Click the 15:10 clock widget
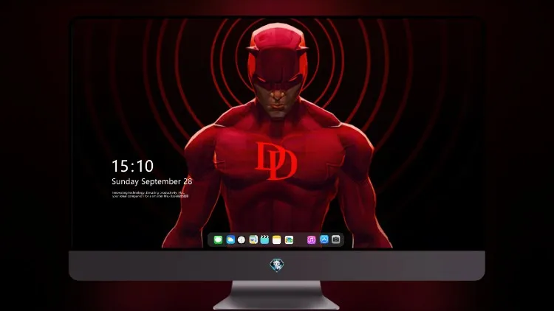554x311 pixels. [x=132, y=166]
